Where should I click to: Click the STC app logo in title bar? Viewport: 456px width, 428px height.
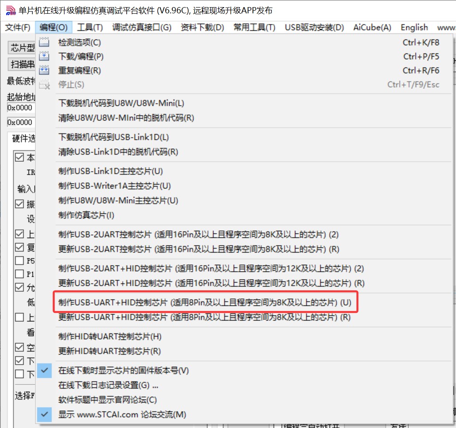(11, 11)
